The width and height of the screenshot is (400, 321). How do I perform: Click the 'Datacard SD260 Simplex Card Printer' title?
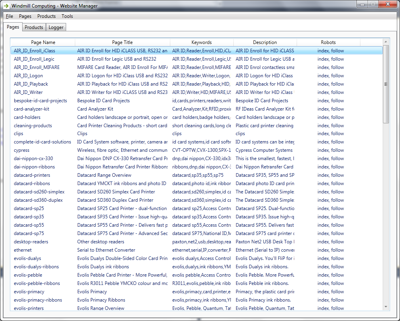point(116,192)
